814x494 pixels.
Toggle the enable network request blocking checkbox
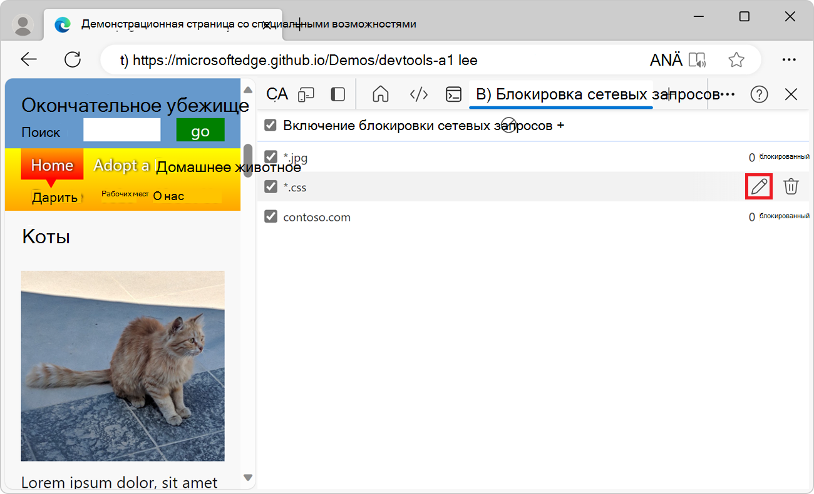click(x=270, y=125)
